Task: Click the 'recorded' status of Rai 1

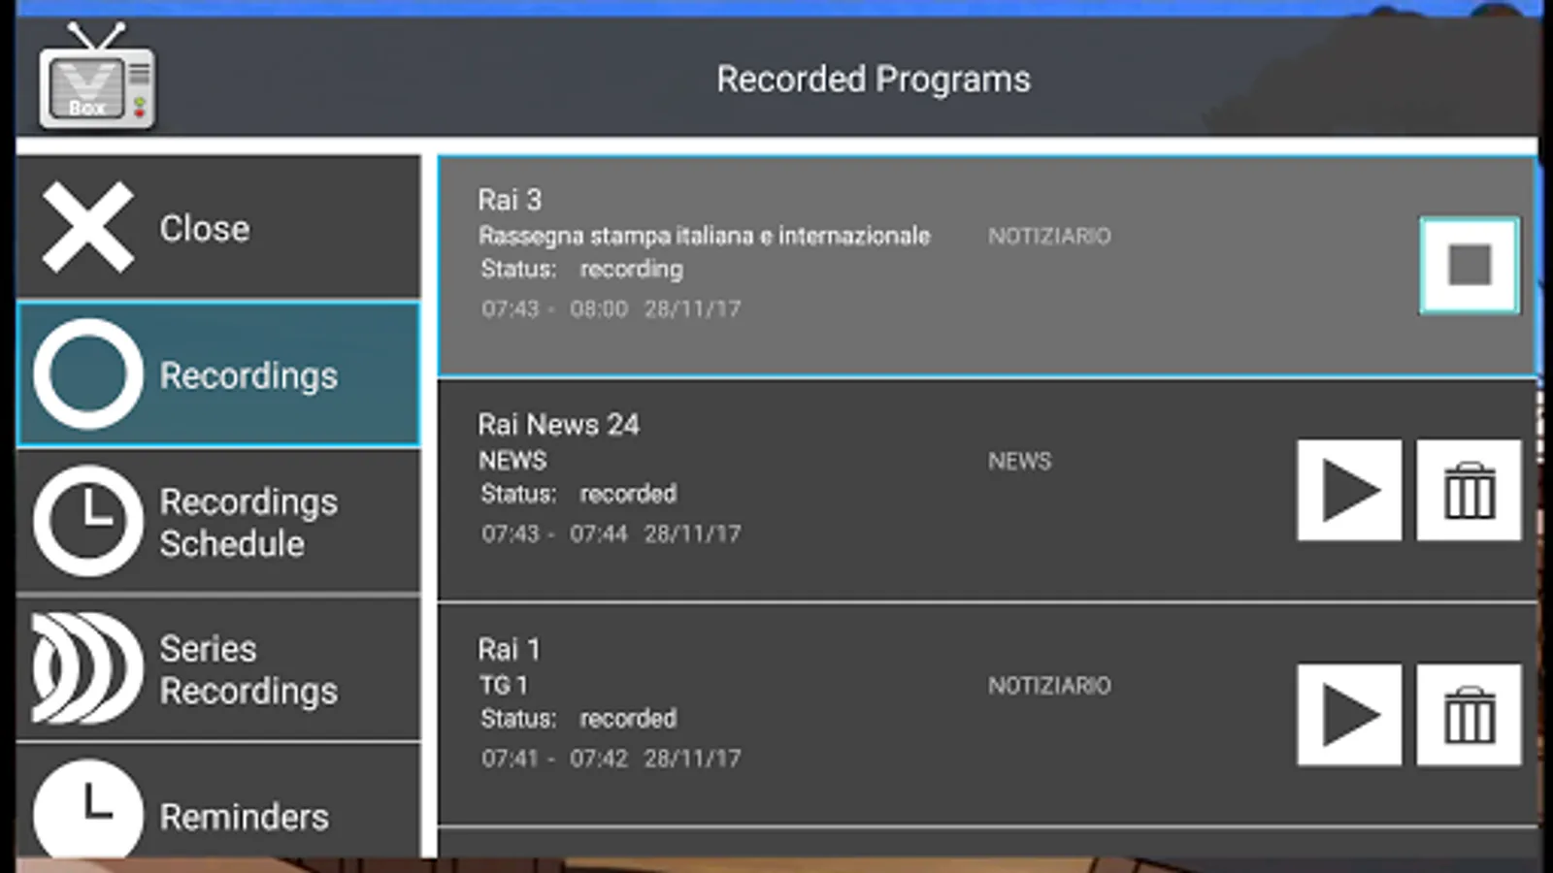Action: coord(628,719)
